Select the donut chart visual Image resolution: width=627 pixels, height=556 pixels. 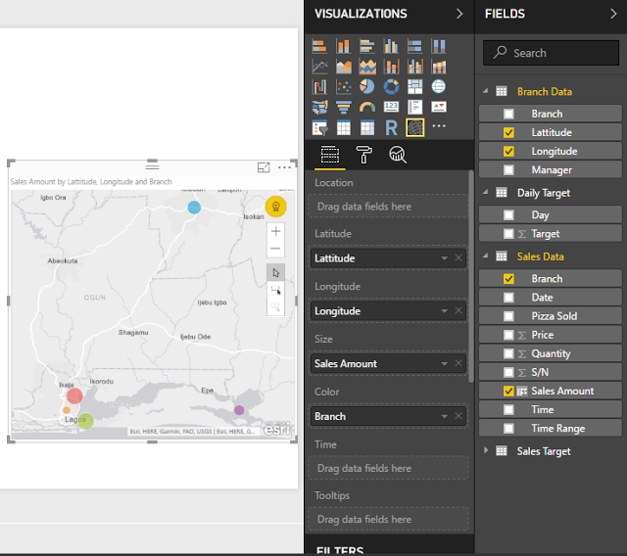[391, 86]
